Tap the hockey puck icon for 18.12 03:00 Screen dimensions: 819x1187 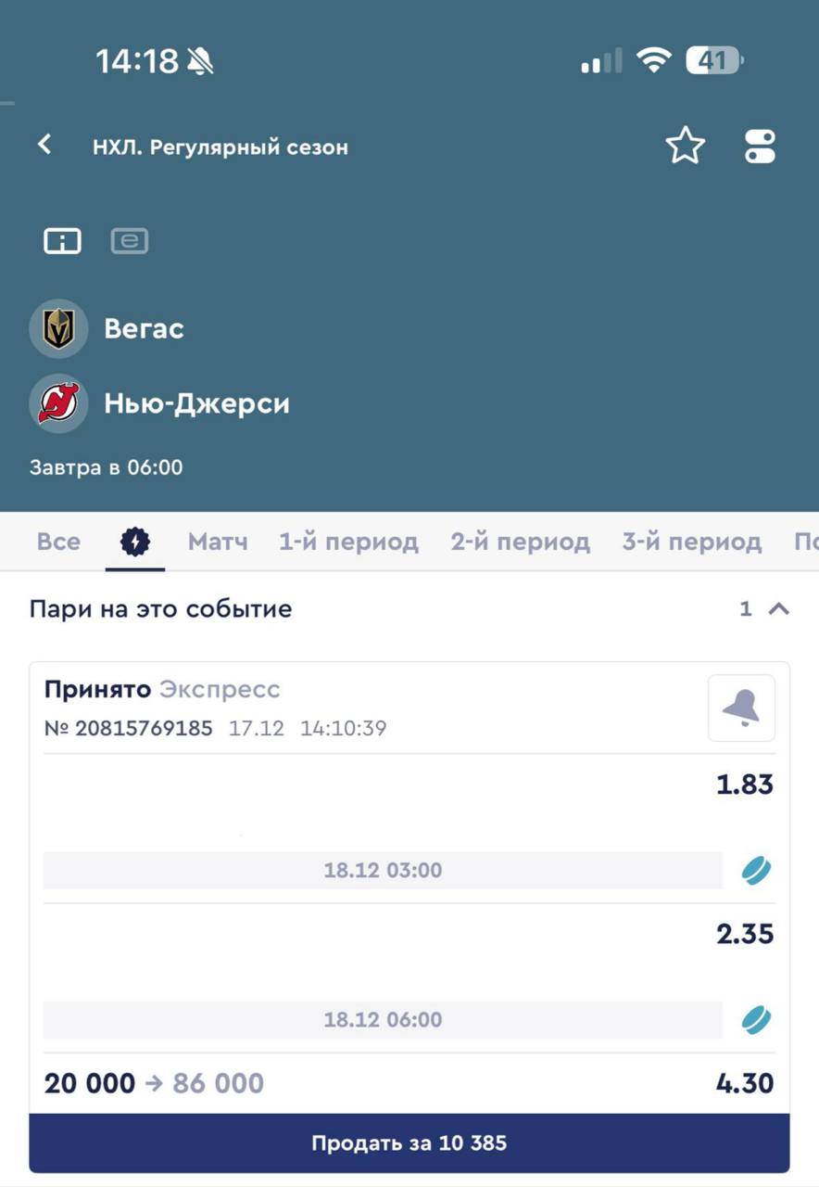pyautogui.click(x=756, y=871)
